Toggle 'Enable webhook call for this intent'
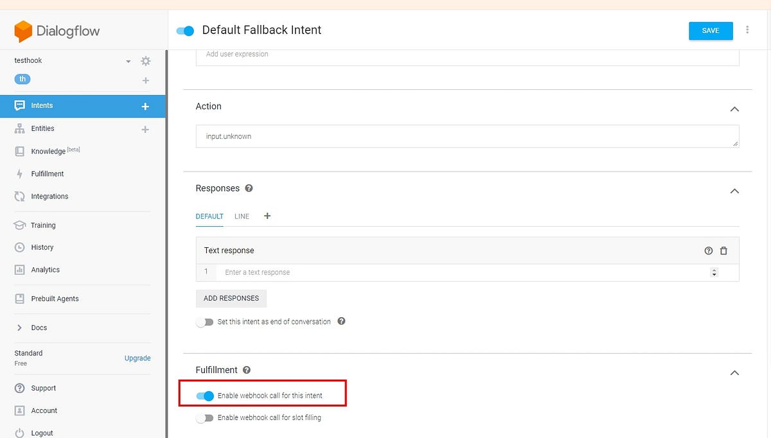771x438 pixels. click(206, 396)
